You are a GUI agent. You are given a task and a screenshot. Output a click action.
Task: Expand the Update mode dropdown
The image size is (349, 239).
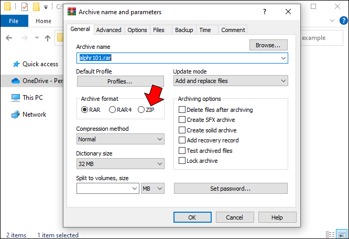click(231, 81)
